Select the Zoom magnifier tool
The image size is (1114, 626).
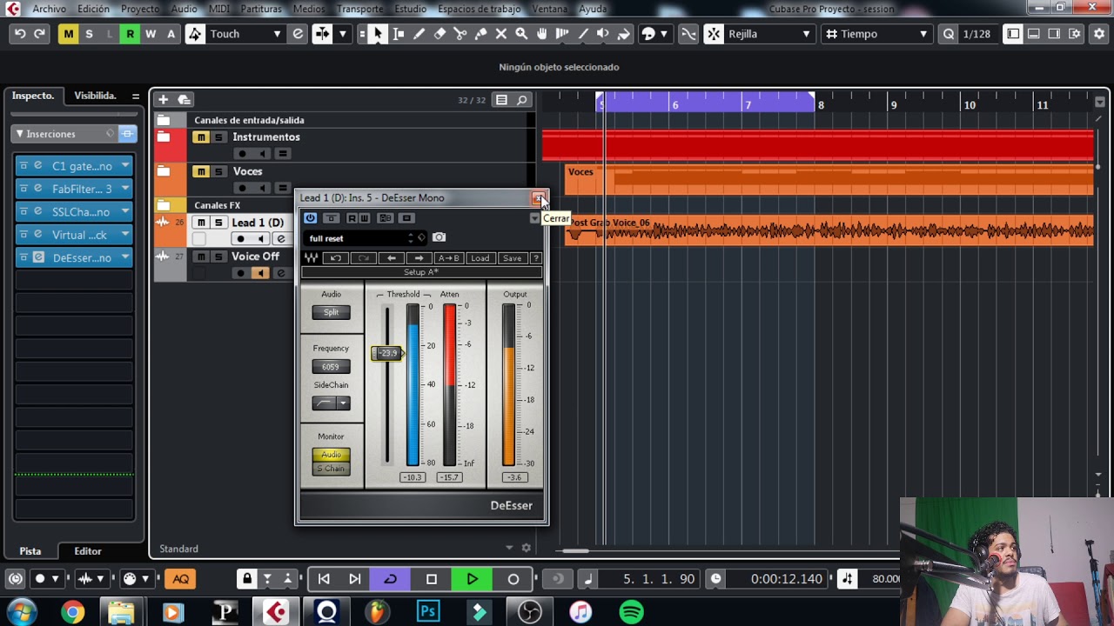click(521, 34)
